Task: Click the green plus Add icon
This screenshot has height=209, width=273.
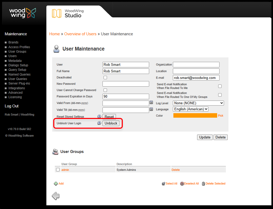Action: pos(56,184)
